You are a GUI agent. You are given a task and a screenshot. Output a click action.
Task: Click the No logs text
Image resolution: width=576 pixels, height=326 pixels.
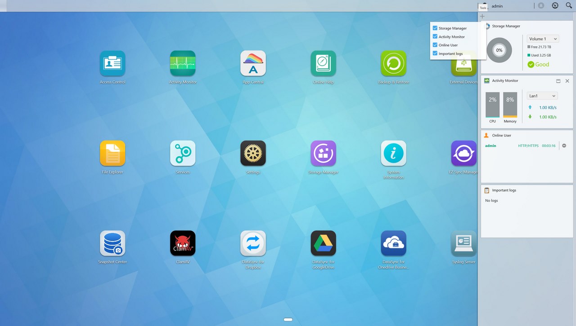(491, 200)
